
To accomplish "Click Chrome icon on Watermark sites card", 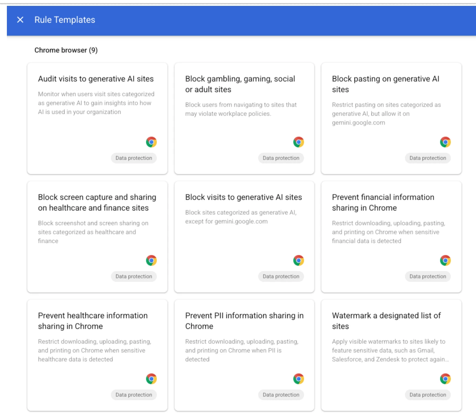I will [x=445, y=379].
